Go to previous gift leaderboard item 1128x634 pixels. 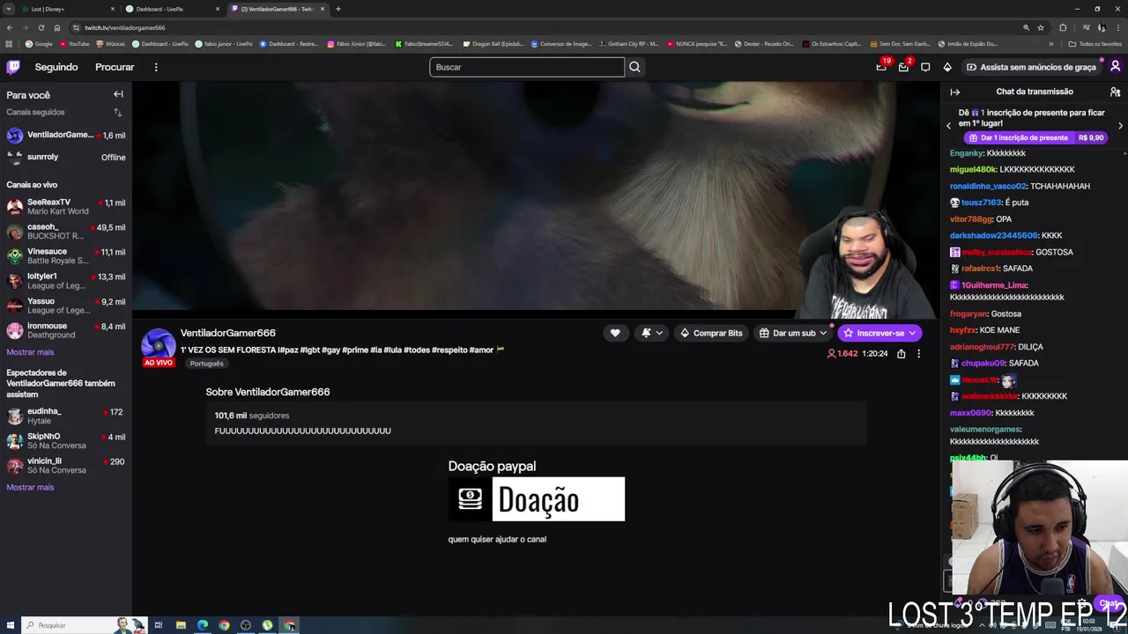(948, 126)
